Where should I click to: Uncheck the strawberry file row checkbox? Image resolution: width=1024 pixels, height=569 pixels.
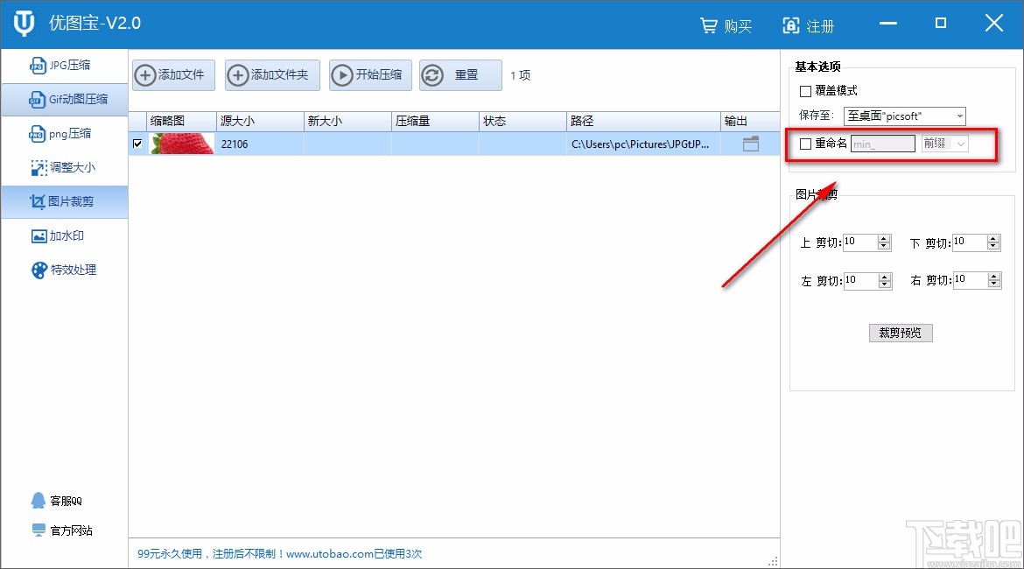pos(137,144)
